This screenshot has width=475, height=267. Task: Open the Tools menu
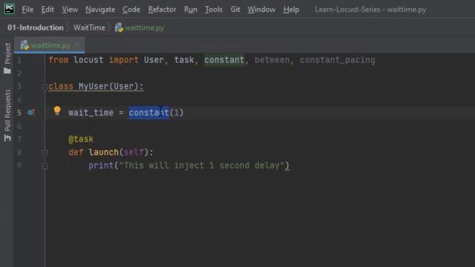214,10
